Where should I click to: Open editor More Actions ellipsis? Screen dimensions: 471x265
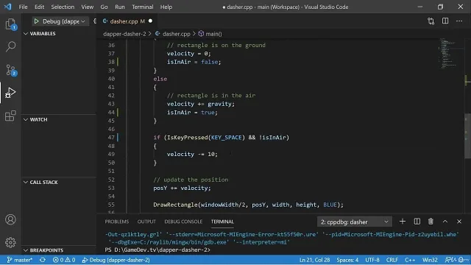tap(459, 21)
